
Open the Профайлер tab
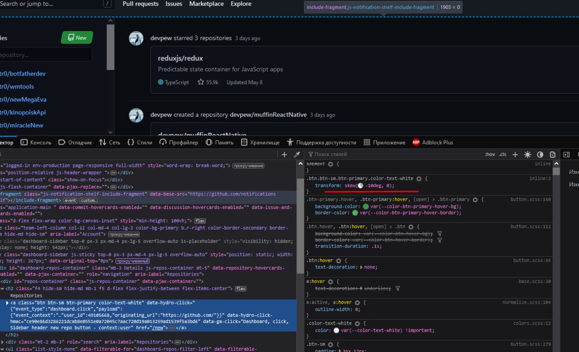tap(179, 142)
